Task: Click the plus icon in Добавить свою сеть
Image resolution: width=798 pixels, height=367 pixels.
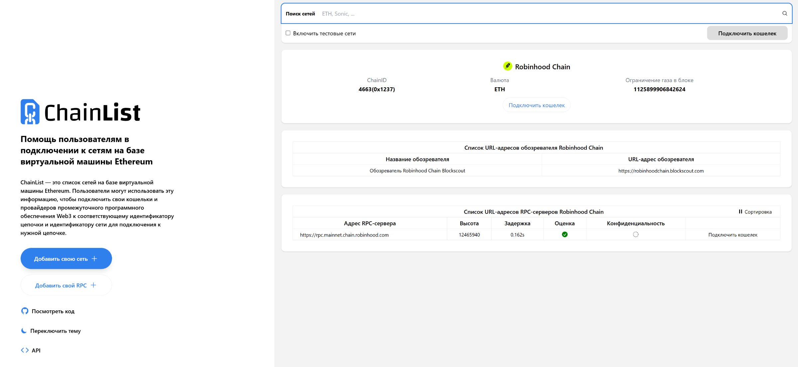Action: point(94,258)
